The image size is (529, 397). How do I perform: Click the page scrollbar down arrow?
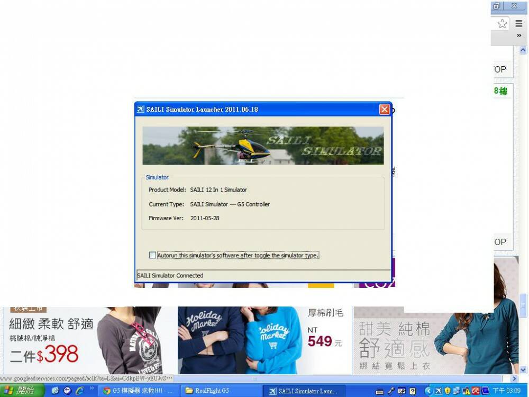click(x=523, y=369)
